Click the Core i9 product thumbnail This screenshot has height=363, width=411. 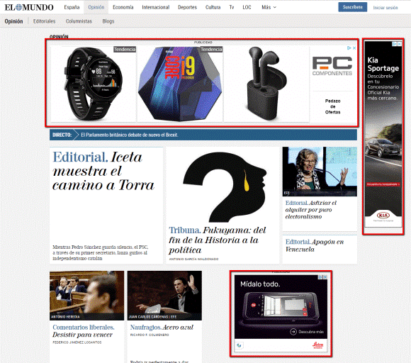point(180,84)
